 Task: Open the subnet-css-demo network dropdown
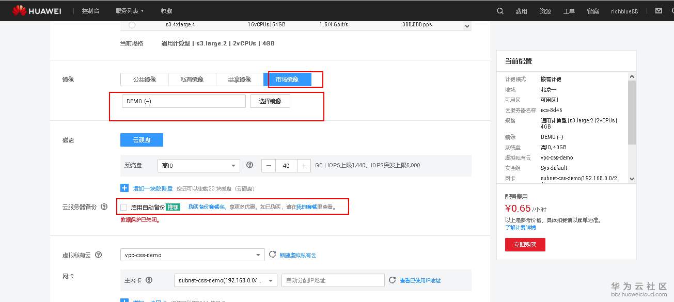[x=226, y=280]
